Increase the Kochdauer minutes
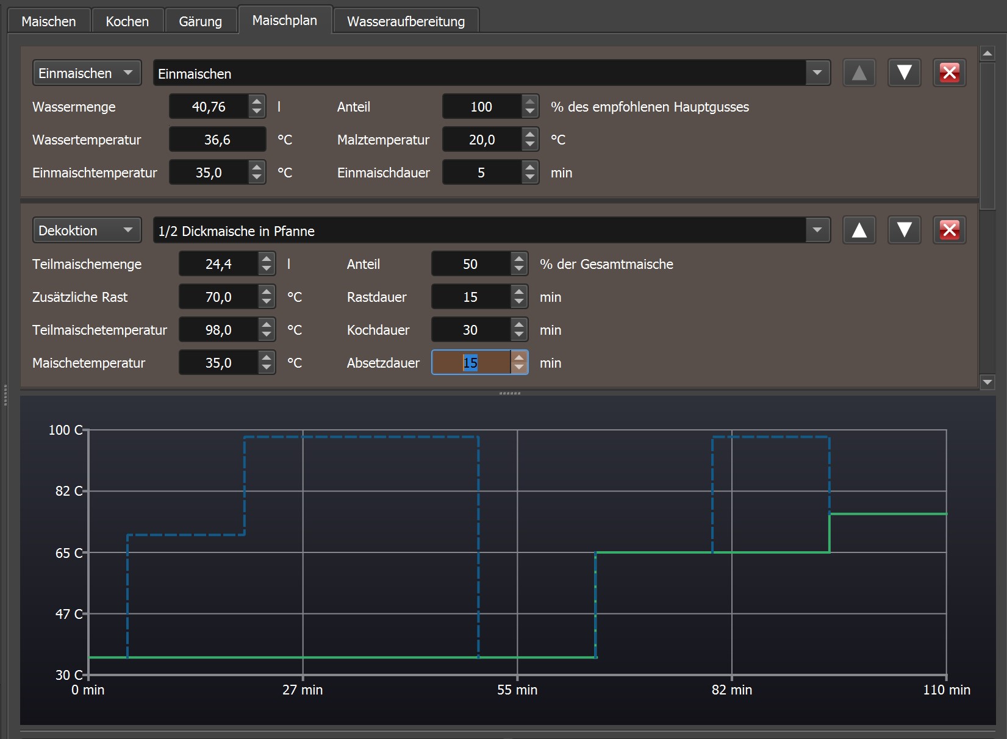Image resolution: width=1007 pixels, height=739 pixels. [x=519, y=324]
